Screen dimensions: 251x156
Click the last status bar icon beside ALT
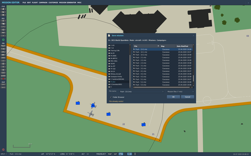click(135, 154)
